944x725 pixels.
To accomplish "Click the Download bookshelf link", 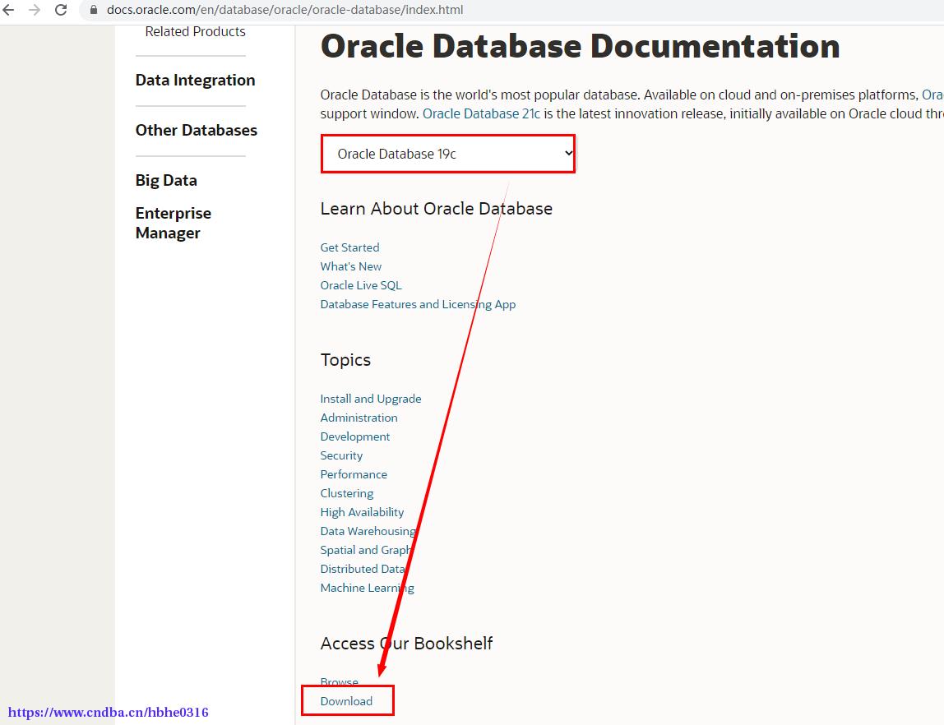I will click(x=346, y=701).
